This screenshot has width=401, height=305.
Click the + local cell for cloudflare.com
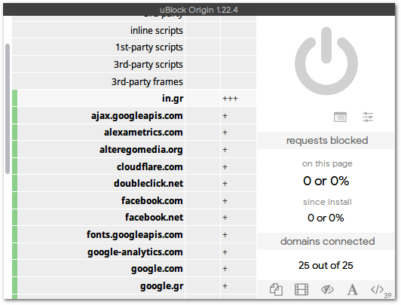click(x=239, y=166)
